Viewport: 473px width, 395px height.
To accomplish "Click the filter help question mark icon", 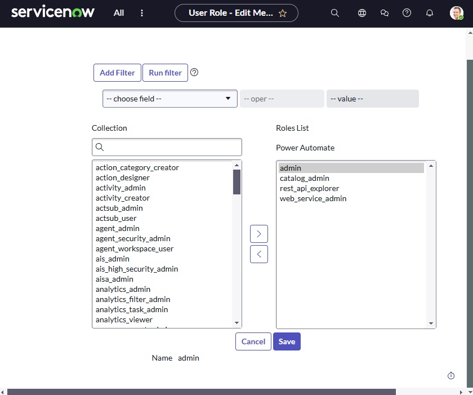I will pyautogui.click(x=194, y=73).
